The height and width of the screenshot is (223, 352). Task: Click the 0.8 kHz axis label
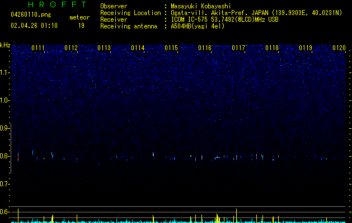point(5,156)
